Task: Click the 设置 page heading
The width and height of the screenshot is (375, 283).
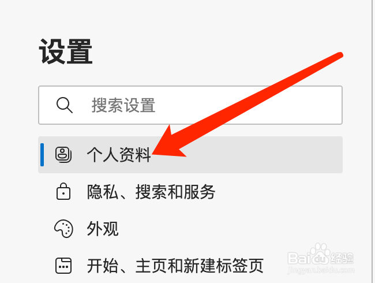Action: 66,51
